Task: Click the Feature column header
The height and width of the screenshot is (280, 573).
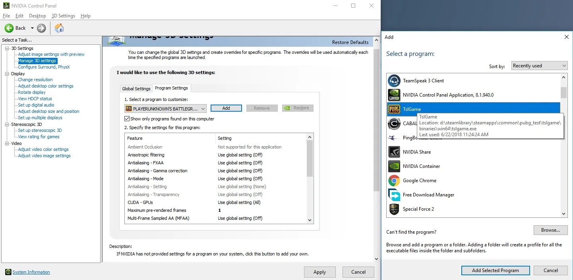Action: [170, 138]
